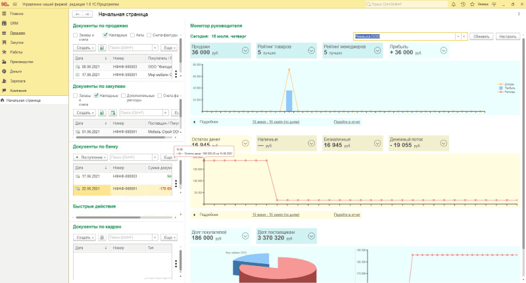Click the icon button next to Создать in sales documents
This screenshot has width=526, height=283.
(102, 48)
